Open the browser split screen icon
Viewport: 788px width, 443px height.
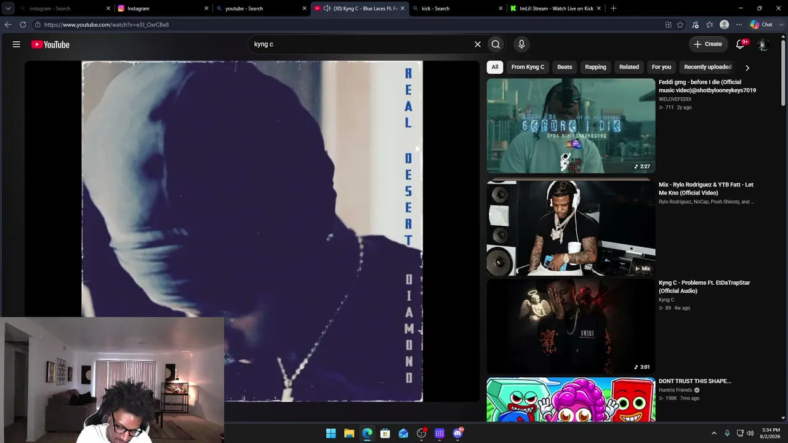(668, 25)
